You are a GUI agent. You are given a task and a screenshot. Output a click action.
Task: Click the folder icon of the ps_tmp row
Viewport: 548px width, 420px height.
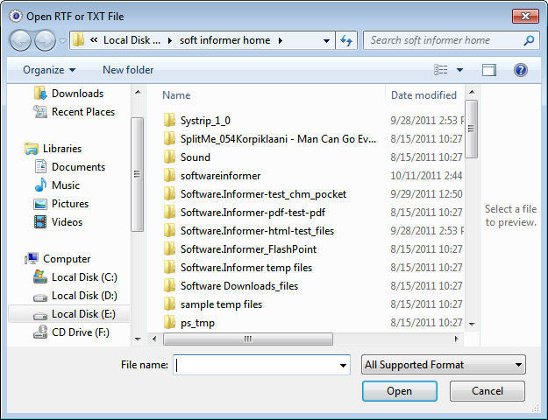[x=169, y=322]
